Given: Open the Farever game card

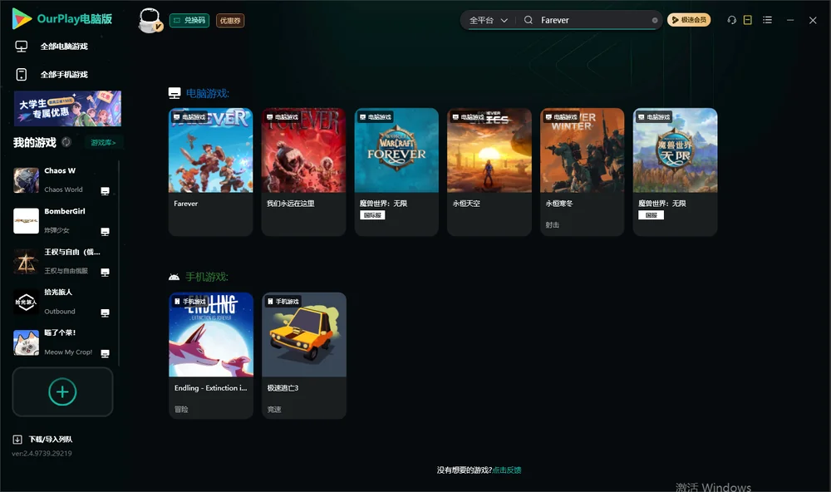Looking at the screenshot, I should click(210, 172).
